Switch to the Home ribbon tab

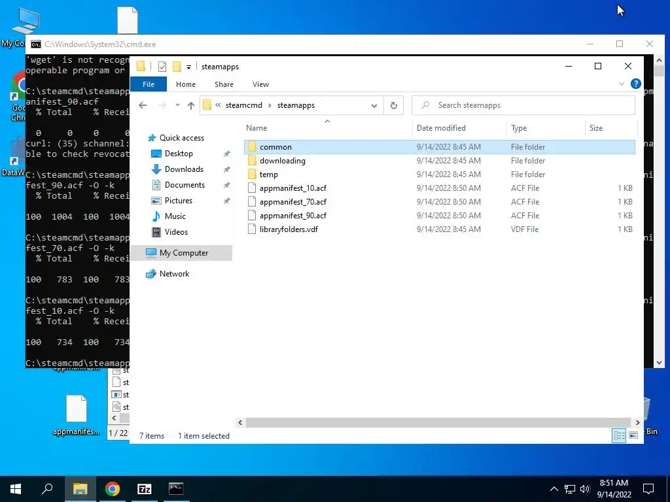(185, 84)
